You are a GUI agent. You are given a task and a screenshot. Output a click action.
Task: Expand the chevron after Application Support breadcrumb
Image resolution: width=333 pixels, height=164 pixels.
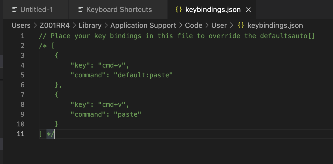(x=181, y=25)
